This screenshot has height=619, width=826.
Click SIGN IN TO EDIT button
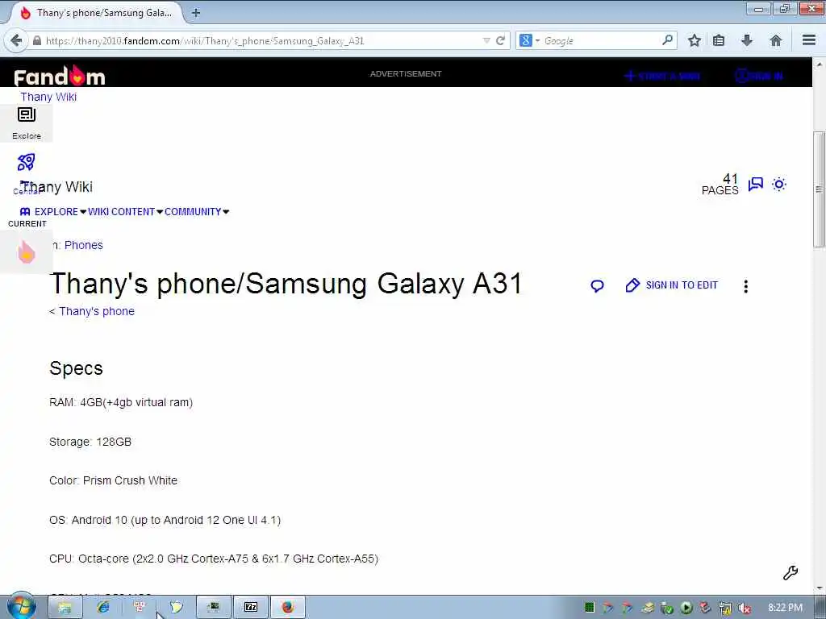[672, 285]
